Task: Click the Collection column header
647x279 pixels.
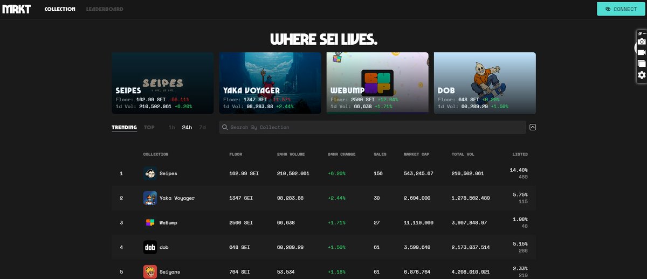Action: [156, 155]
